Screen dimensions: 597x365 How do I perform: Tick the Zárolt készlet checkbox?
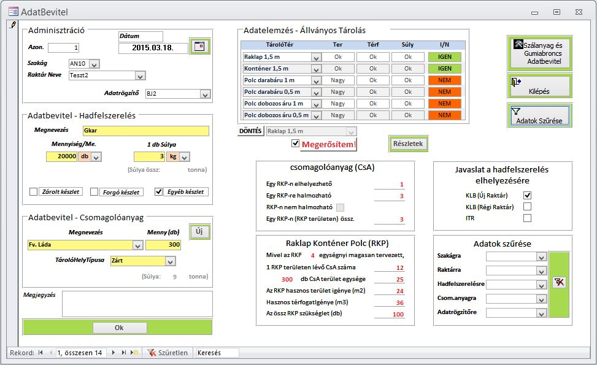pyautogui.click(x=34, y=192)
